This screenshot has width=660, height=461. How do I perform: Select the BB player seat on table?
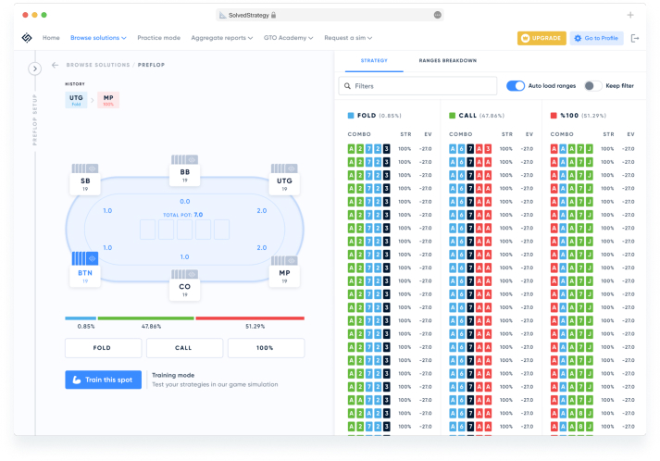coord(184,175)
